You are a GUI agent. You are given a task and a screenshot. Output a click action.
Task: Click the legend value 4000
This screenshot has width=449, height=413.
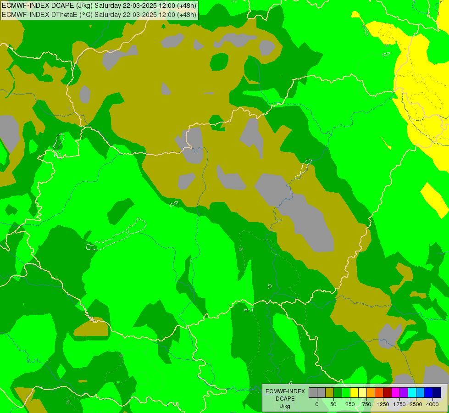tap(432, 404)
